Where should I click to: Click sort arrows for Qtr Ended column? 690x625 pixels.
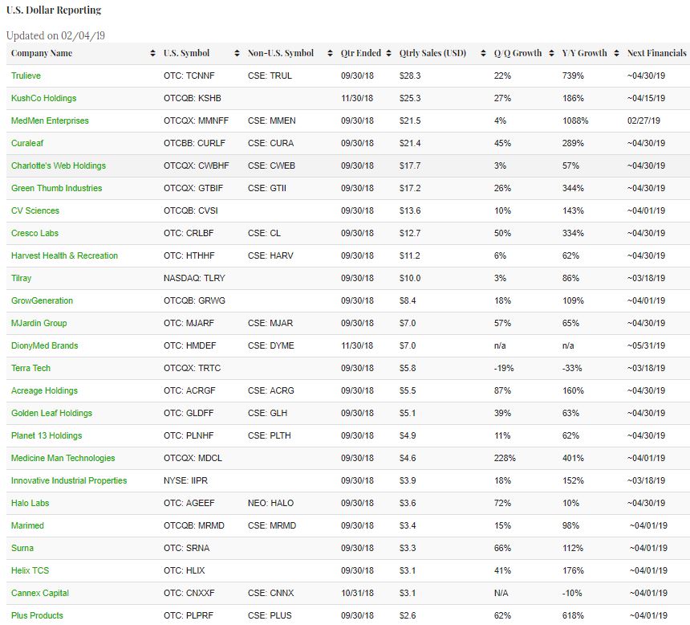point(389,54)
